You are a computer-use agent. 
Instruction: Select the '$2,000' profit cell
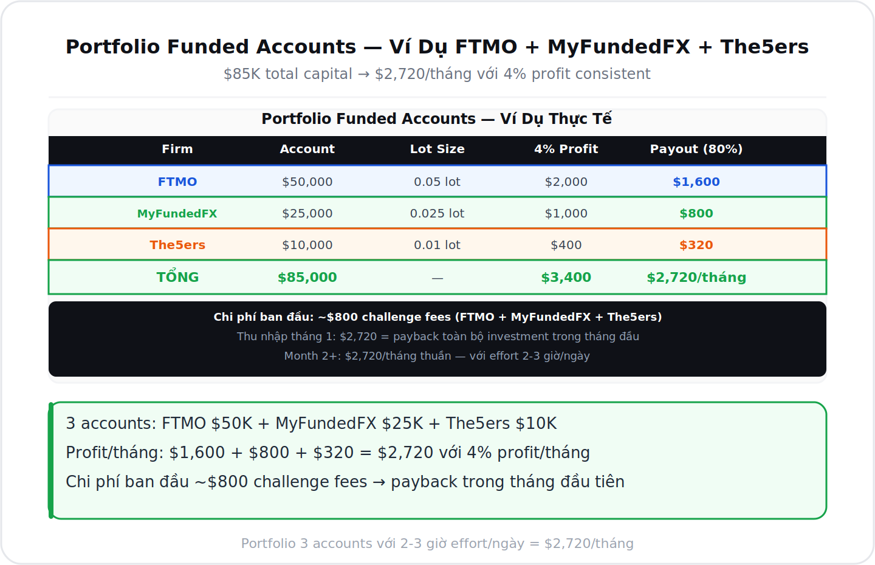tap(566, 182)
